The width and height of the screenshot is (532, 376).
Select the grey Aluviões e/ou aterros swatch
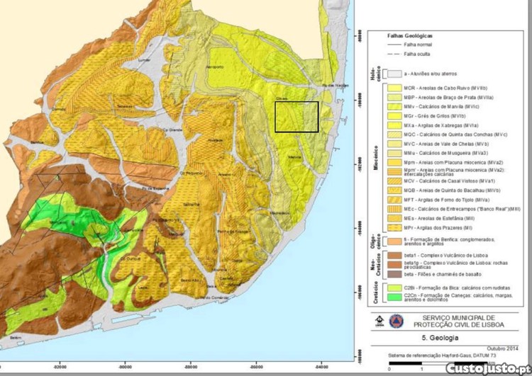click(394, 72)
